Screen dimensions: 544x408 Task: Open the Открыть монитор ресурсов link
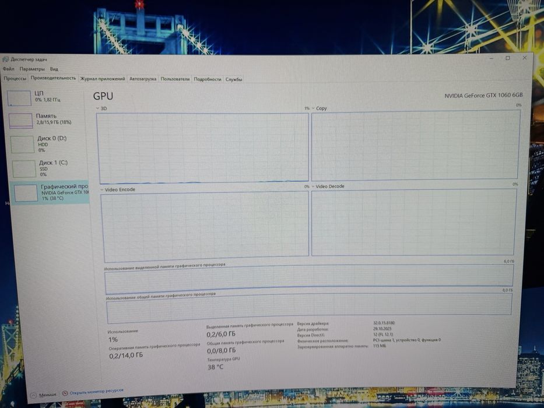click(96, 391)
